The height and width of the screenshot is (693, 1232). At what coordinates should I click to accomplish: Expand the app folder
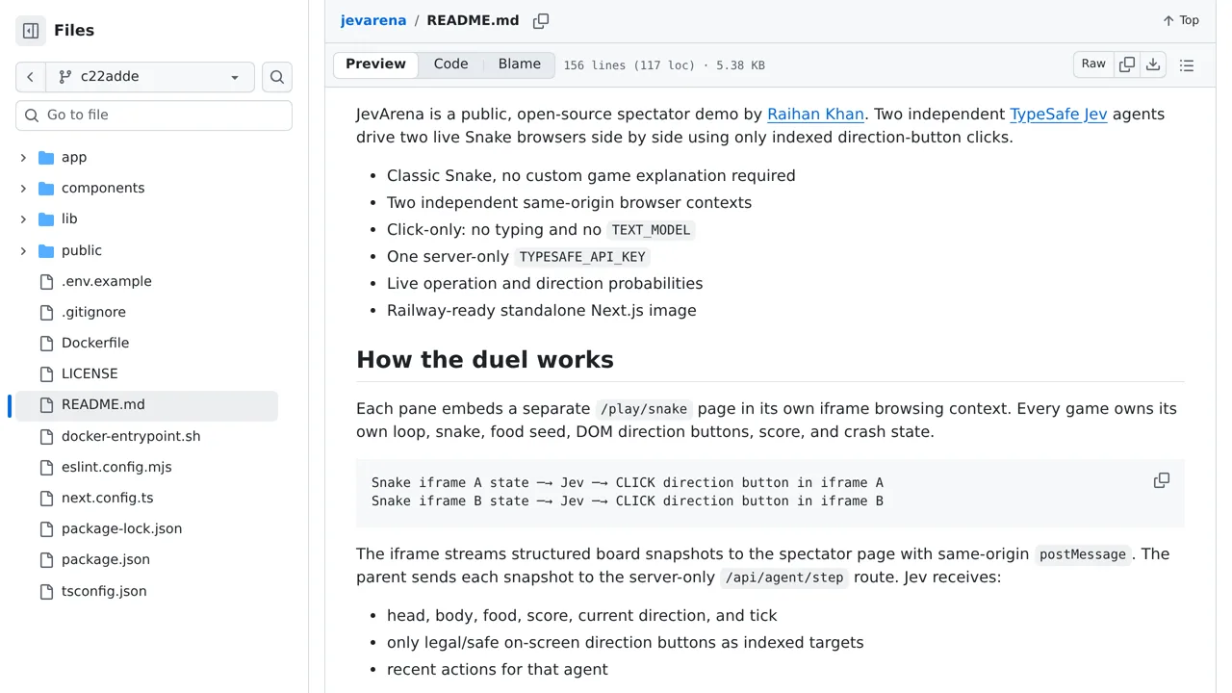click(23, 157)
